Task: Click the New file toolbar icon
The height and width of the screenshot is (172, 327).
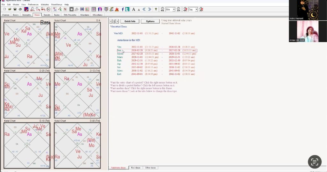Action: (4, 9)
